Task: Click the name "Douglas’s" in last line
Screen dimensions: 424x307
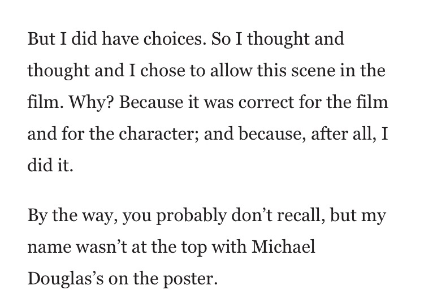Action: click(66, 279)
